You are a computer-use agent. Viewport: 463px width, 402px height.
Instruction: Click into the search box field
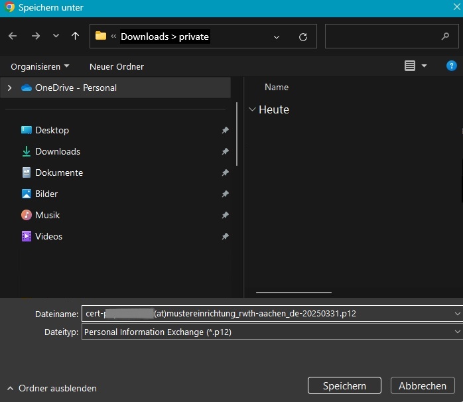tap(381, 36)
